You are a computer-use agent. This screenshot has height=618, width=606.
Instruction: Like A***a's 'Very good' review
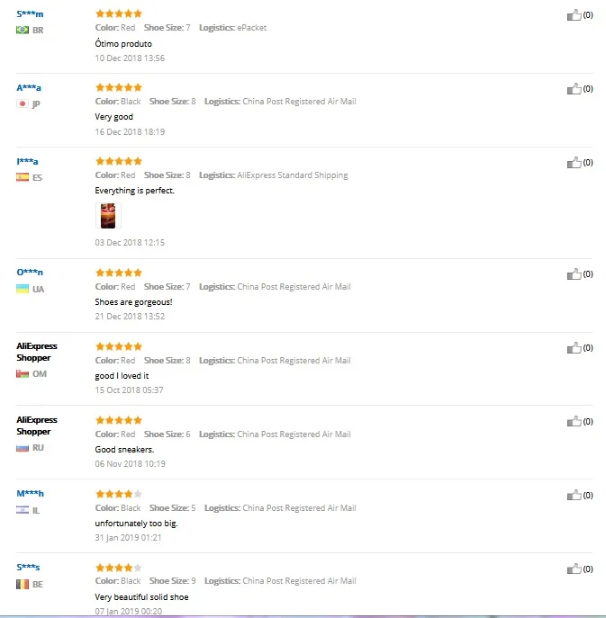(574, 89)
